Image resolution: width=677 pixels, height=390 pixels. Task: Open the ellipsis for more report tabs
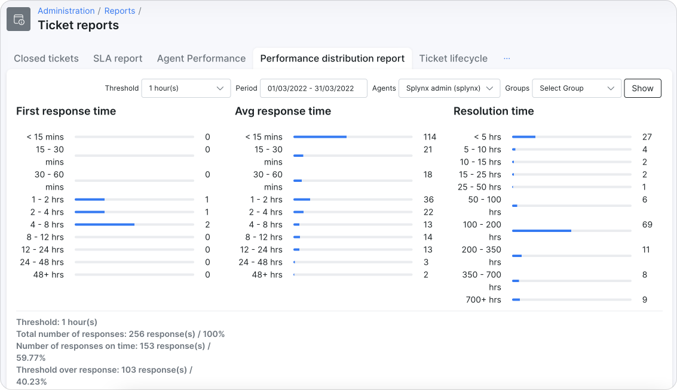click(507, 58)
